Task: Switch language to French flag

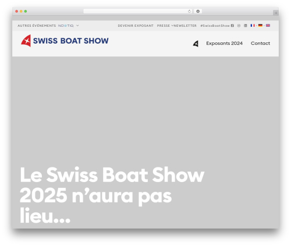Action: point(253,26)
